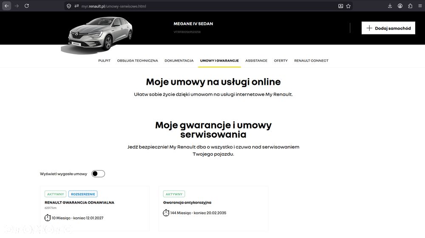Viewport: 425px width, 238px height.
Task: Open the OBSŁUGA TECHNICZNA tab
Action: pyautogui.click(x=137, y=61)
